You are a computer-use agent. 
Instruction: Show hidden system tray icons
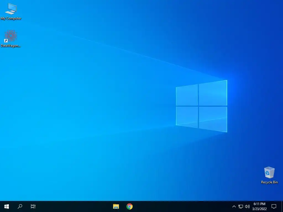(x=234, y=206)
